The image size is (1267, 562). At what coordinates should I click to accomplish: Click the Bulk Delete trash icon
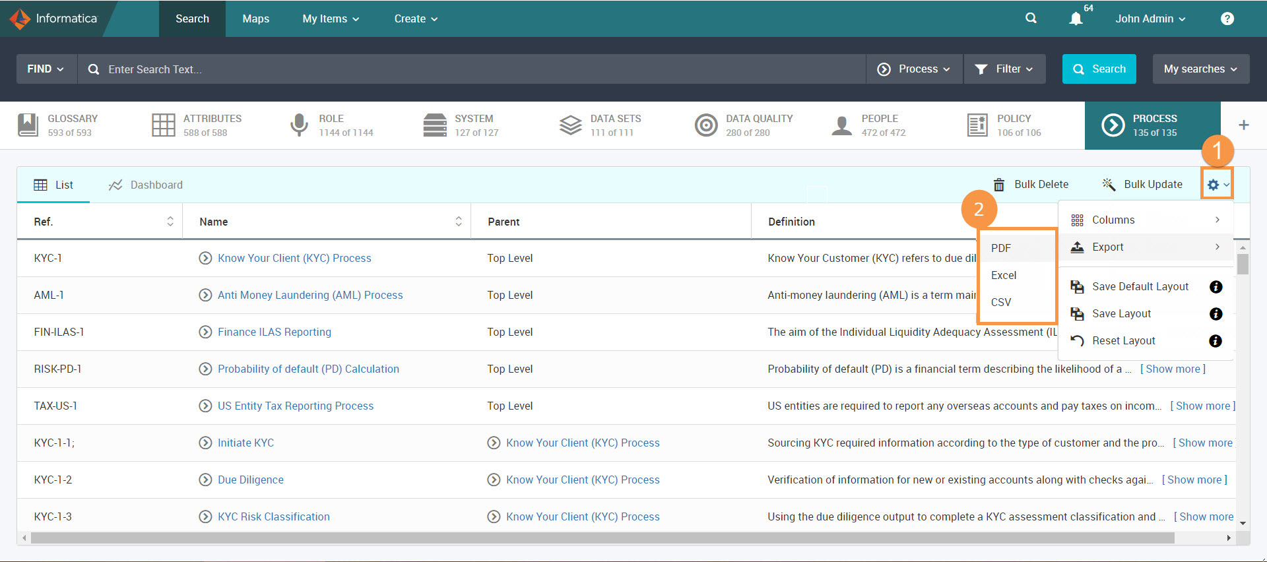click(x=999, y=185)
